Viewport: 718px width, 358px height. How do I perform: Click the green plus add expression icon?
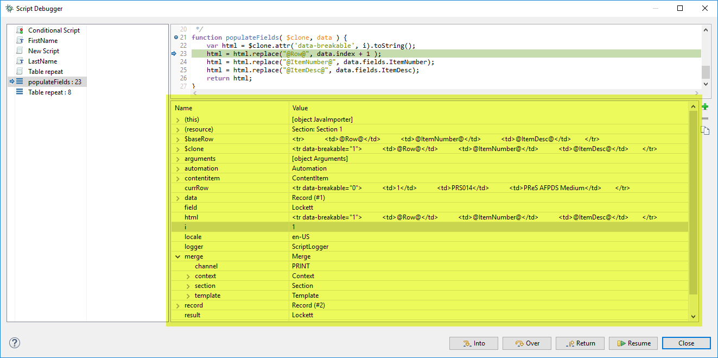coord(704,107)
